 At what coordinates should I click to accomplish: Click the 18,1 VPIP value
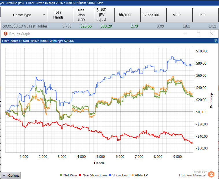[187, 26]
